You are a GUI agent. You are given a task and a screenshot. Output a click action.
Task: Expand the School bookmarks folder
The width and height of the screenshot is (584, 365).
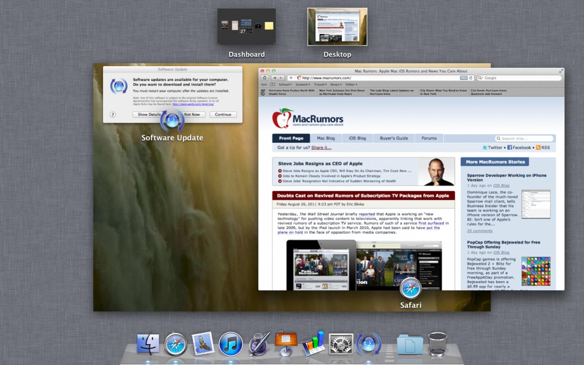coord(285,84)
